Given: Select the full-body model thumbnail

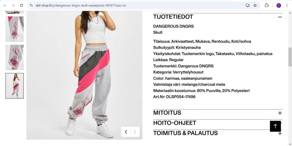Looking at the screenshot, I should [15, 86].
